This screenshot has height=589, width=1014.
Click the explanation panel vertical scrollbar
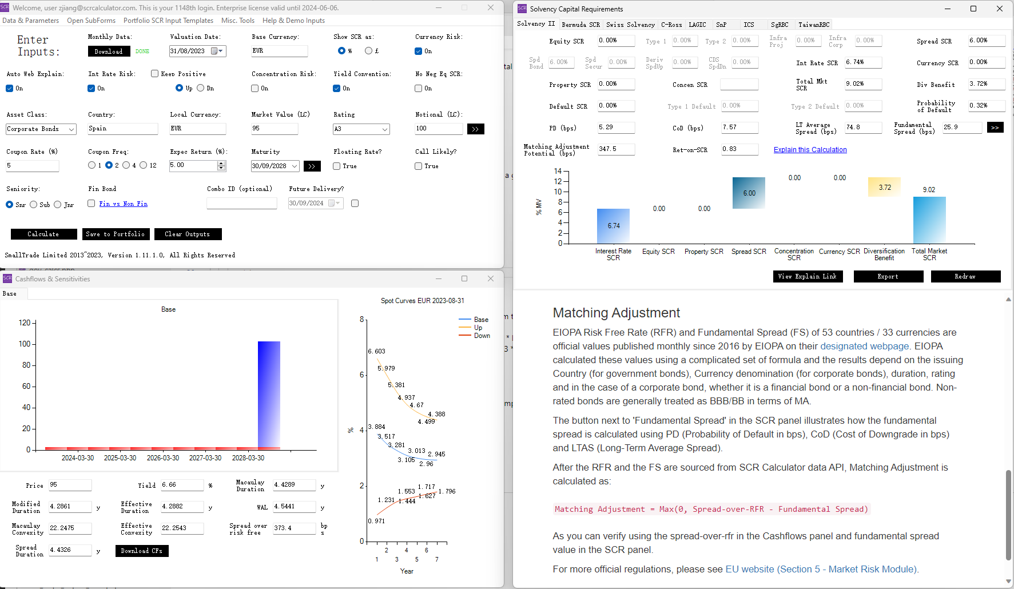[1008, 515]
